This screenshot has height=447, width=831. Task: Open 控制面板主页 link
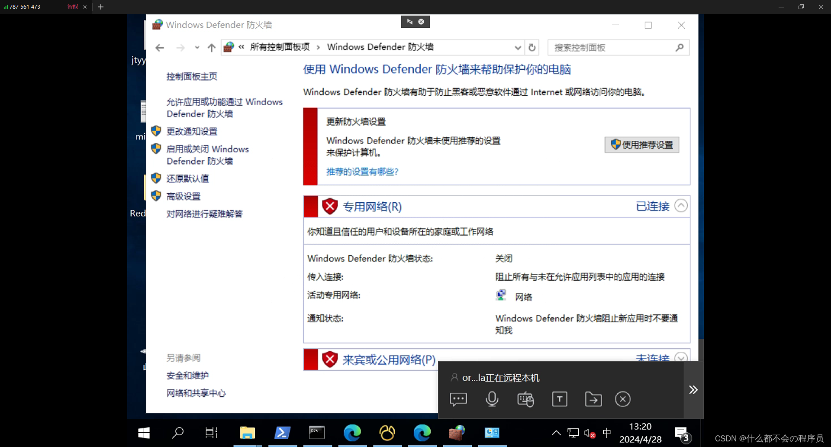[x=192, y=77]
